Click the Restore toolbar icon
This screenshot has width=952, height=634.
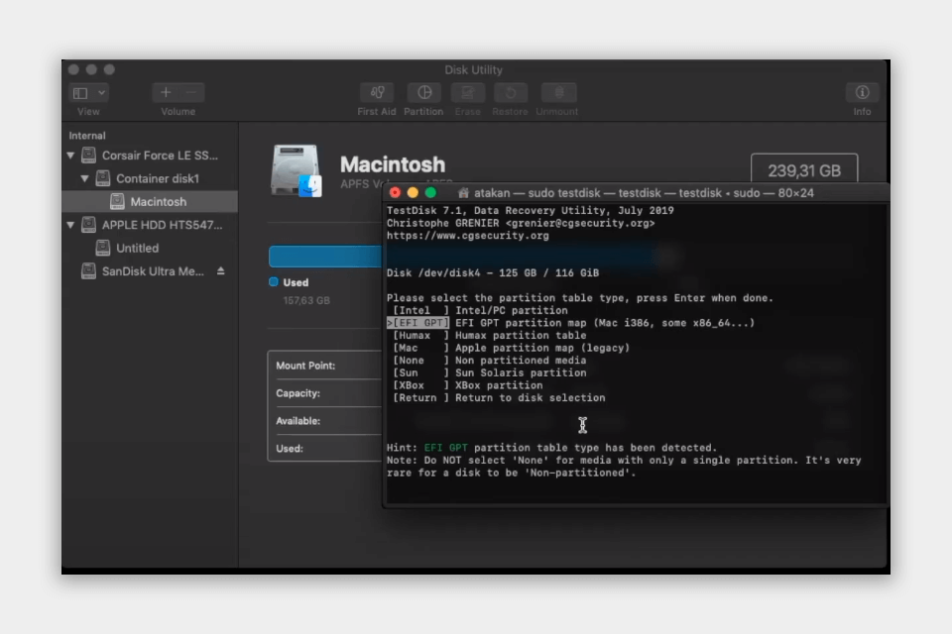tap(510, 93)
